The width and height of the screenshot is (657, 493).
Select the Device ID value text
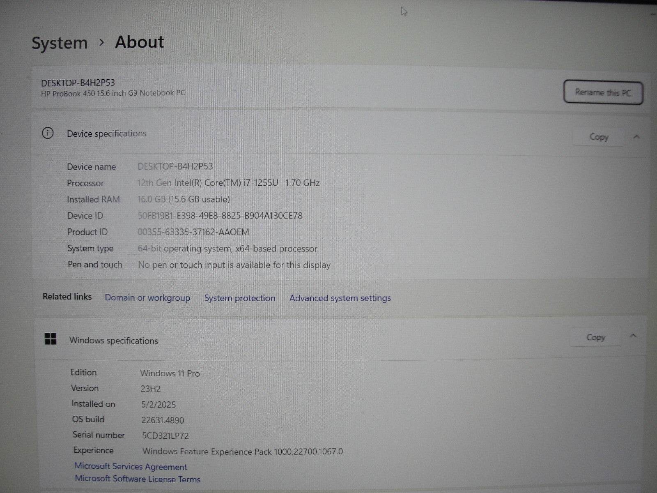point(220,215)
